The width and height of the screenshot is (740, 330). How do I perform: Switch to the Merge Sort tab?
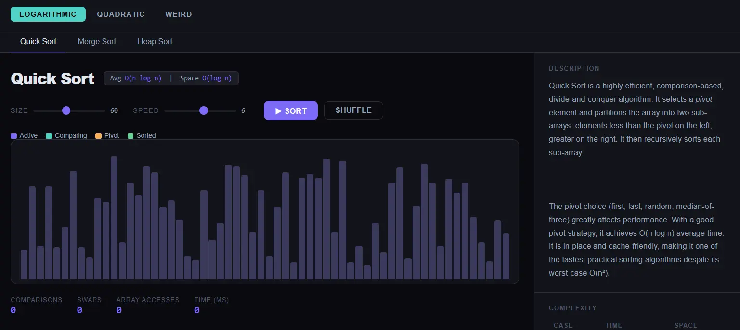[97, 42]
